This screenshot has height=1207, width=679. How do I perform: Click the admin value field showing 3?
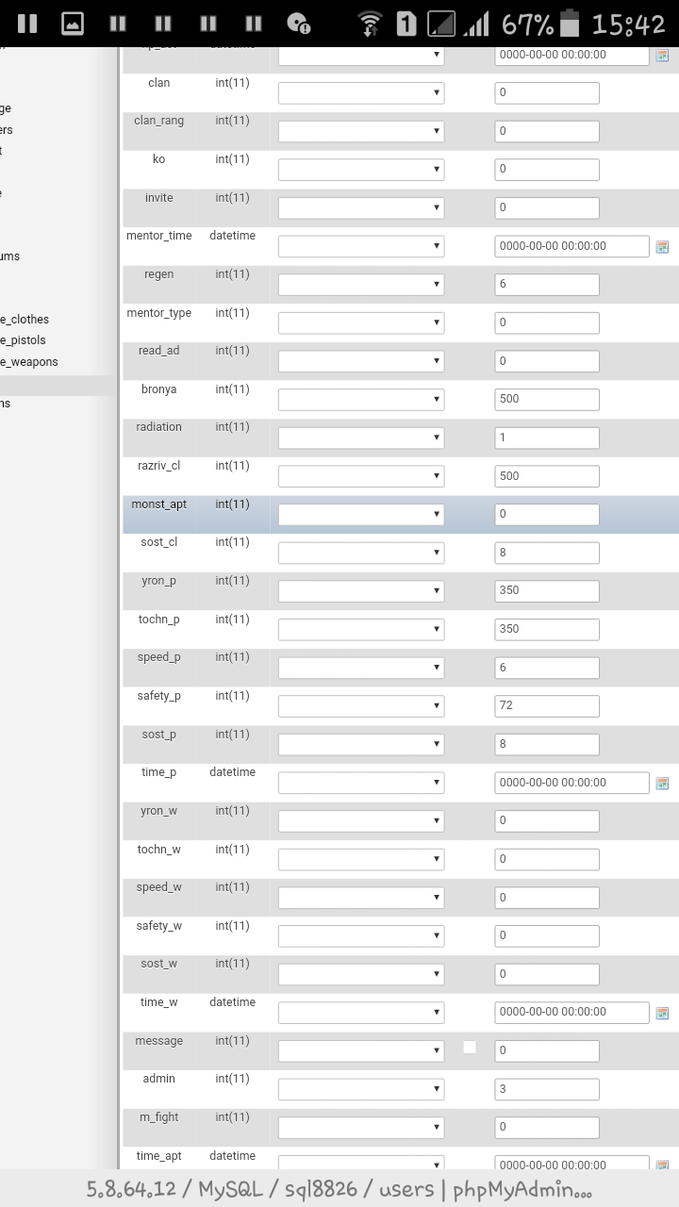[x=546, y=1089]
